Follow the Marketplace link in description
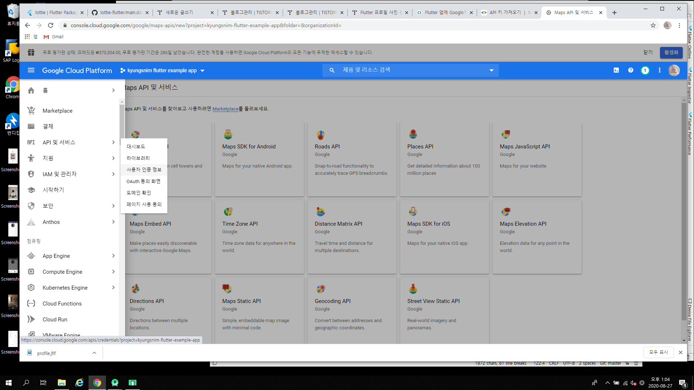The height and width of the screenshot is (390, 694). (x=225, y=109)
